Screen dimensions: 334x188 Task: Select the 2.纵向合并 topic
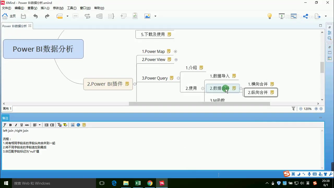(261, 92)
